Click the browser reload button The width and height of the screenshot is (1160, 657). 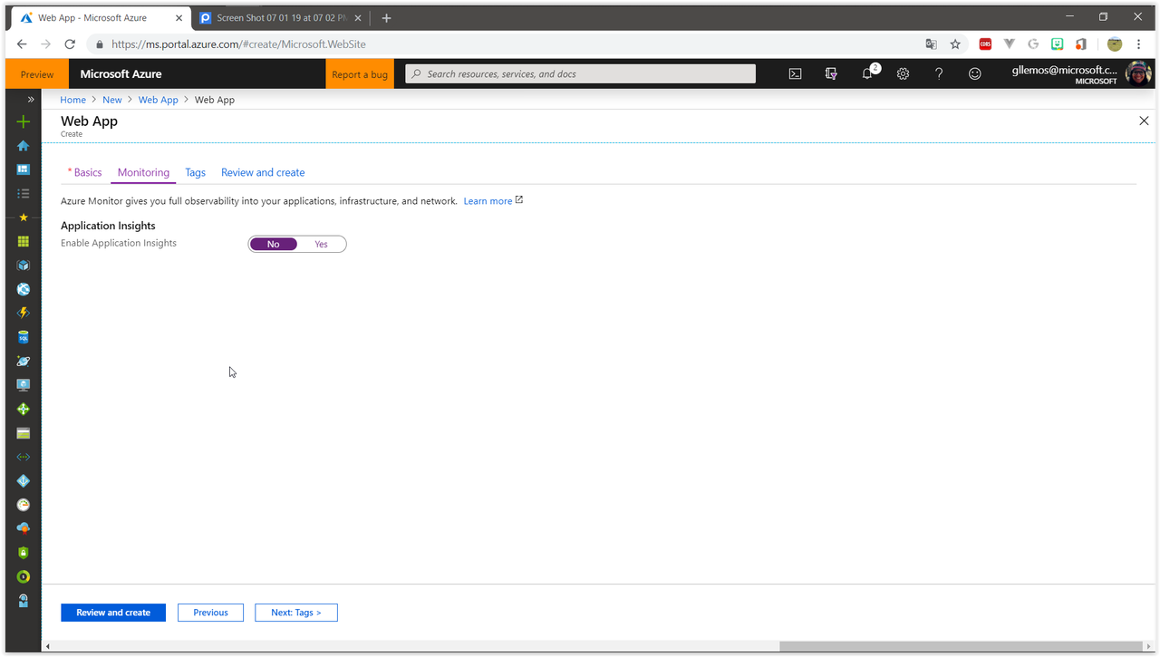tap(70, 43)
